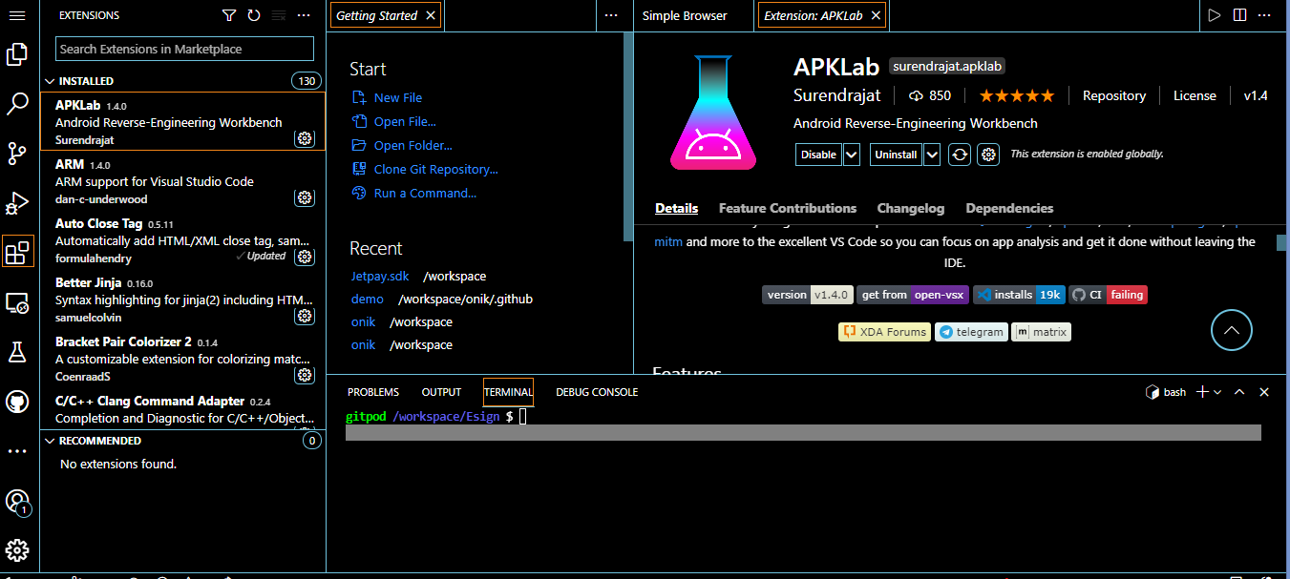The image size is (1290, 579).
Task: Click the run triangle in editor title bar
Action: (1215, 15)
